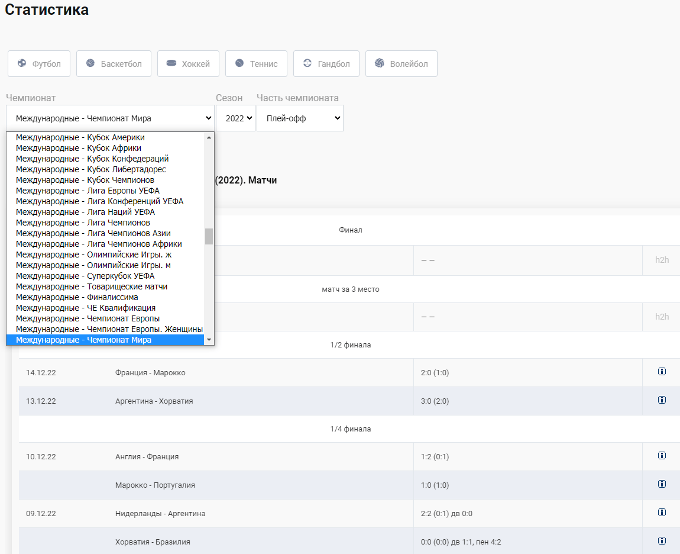
Task: Click h2h link for third place match
Action: click(x=662, y=317)
